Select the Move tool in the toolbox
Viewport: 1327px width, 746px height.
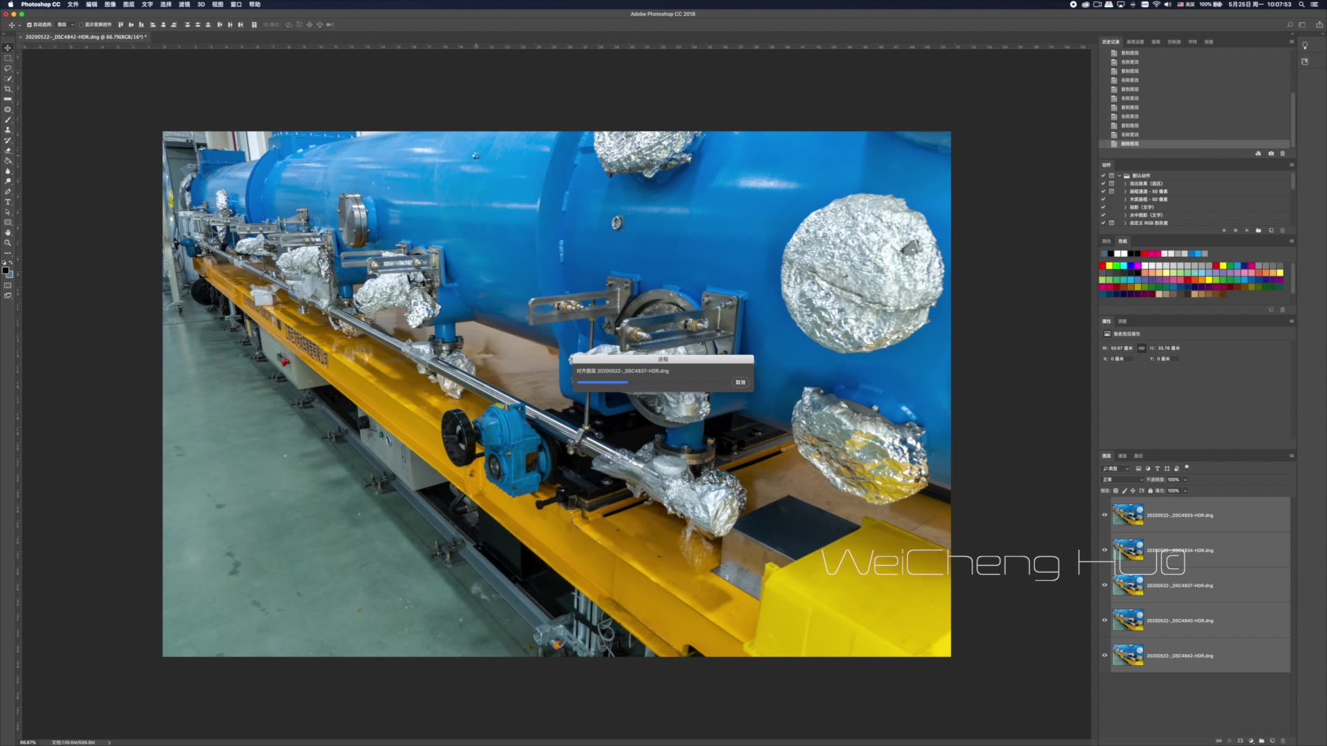[x=8, y=48]
